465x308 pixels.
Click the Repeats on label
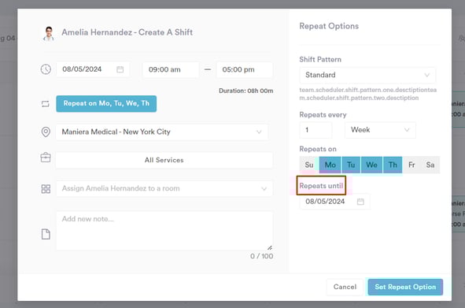click(318, 149)
